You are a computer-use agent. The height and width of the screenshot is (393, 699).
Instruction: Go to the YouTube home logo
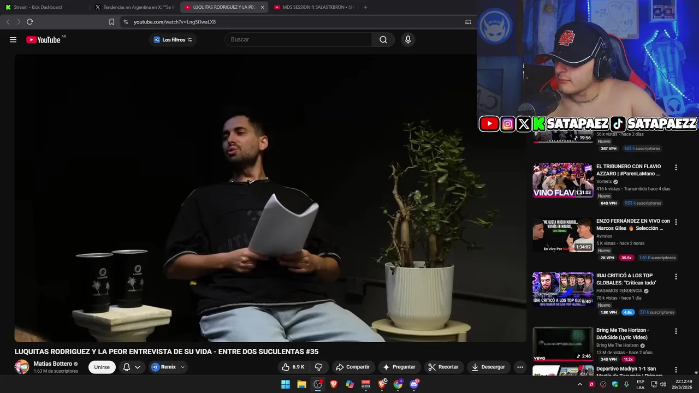tap(44, 40)
